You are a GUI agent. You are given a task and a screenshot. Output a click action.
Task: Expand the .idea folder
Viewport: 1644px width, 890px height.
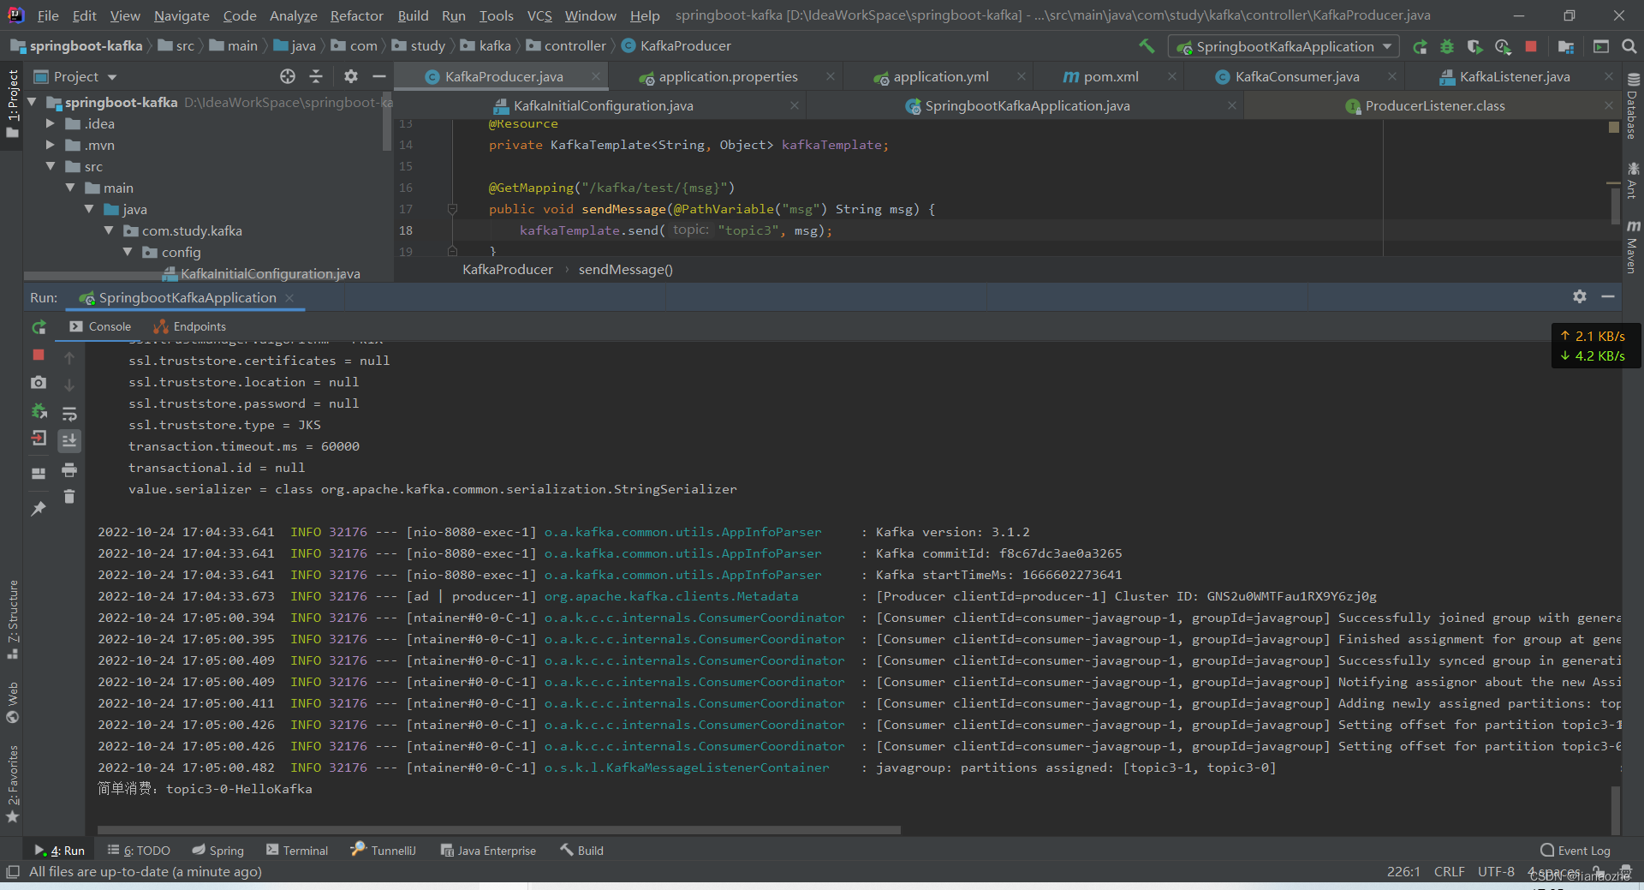tap(51, 123)
